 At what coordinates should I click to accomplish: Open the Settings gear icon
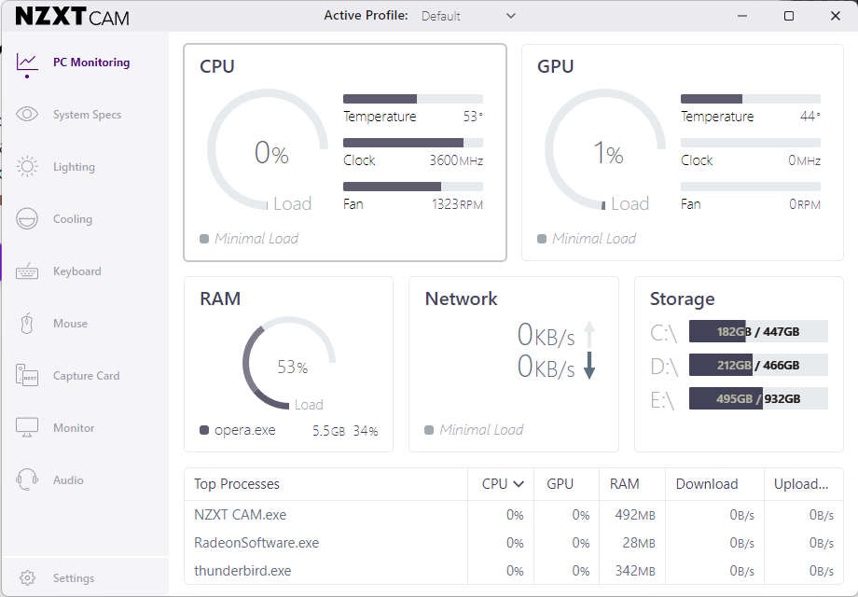27,577
